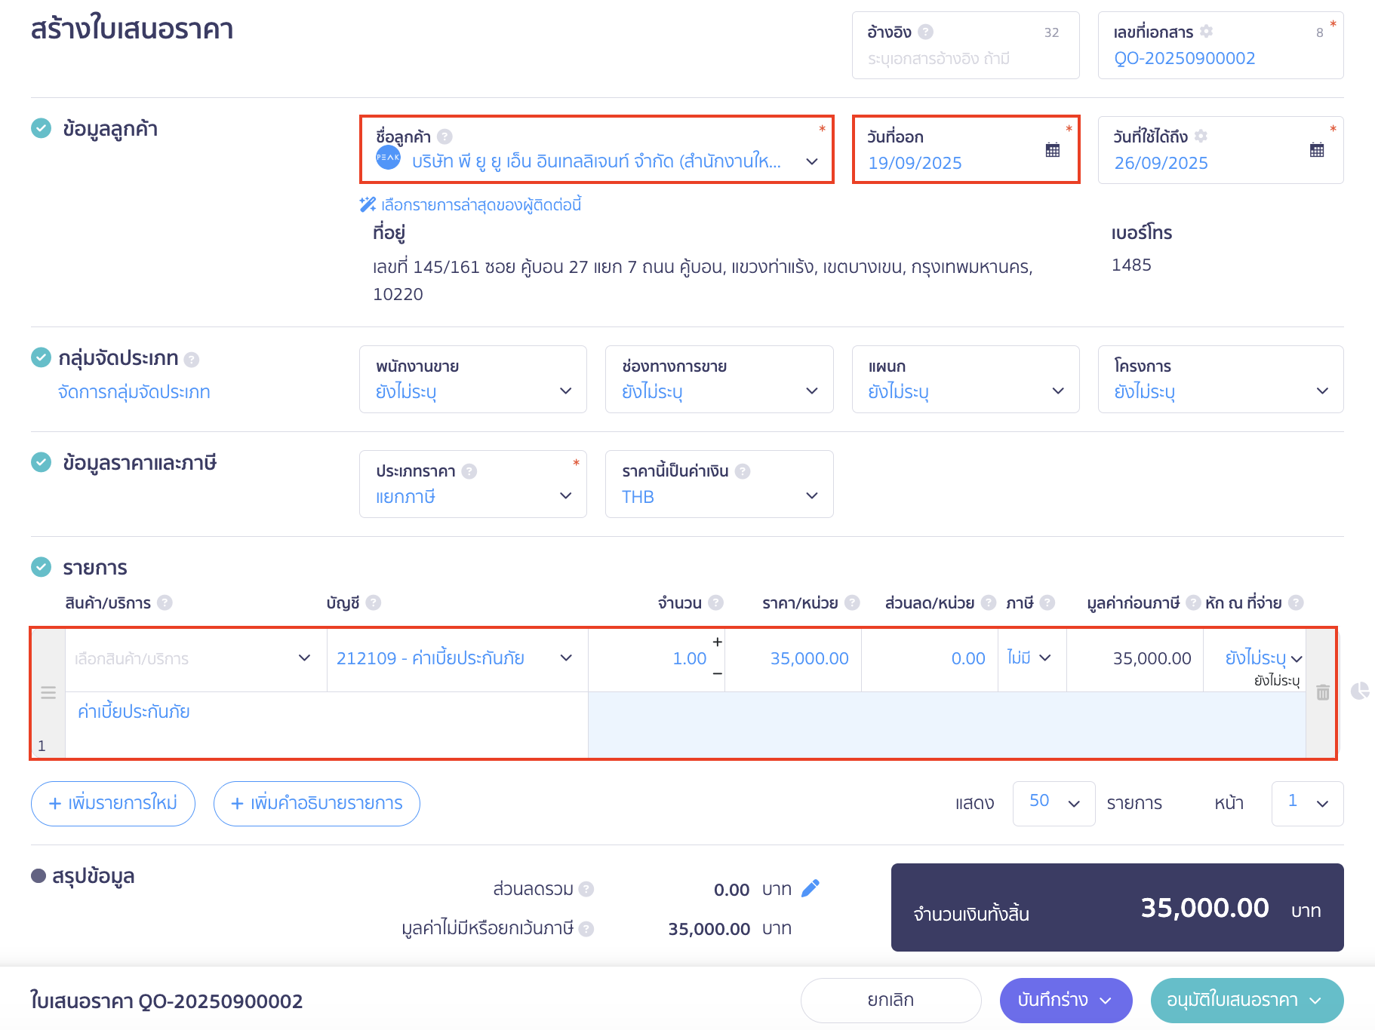This screenshot has height=1030, width=1375.
Task: Click the help icon next to อ้างอิง
Action: point(926,32)
